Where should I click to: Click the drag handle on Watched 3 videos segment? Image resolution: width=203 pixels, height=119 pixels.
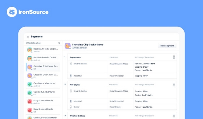pyautogui.click(x=174, y=116)
